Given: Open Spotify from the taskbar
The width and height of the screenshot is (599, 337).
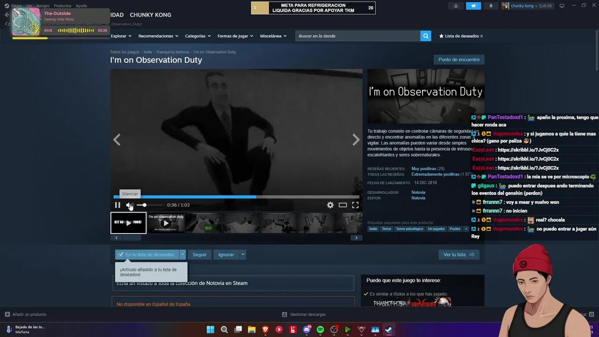Looking at the screenshot, I should [321, 330].
